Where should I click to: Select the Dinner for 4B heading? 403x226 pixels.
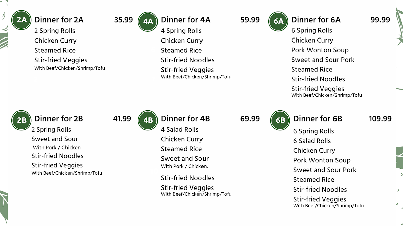point(185,119)
